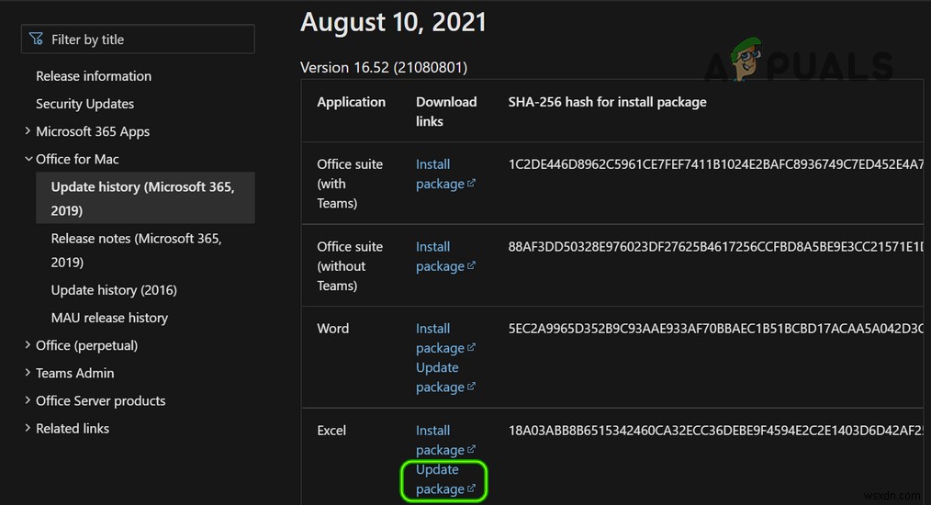
Task: Click Version 16.52 (21080801) text
Action: [384, 67]
